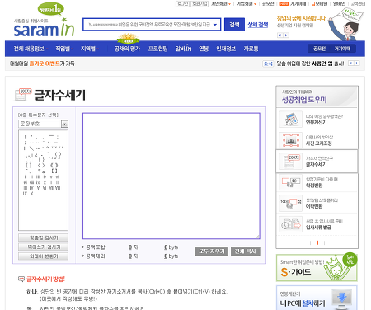Click the Saramin logo
371x310 pixels.
click(x=44, y=28)
